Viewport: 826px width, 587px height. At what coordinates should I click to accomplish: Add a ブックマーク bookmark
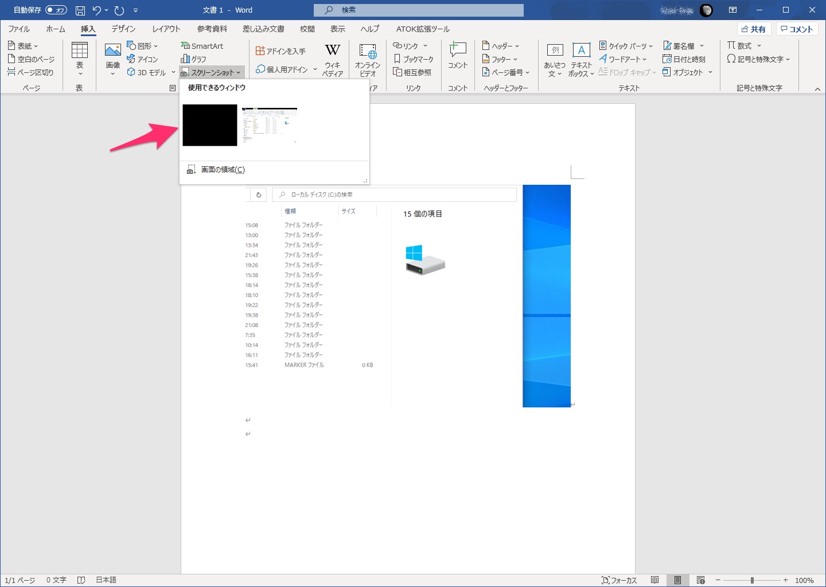414,59
